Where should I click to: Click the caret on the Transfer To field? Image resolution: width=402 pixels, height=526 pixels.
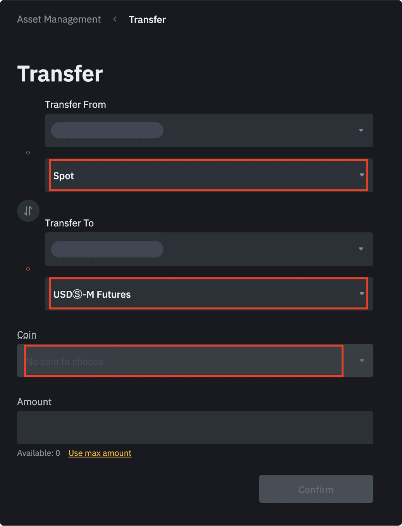pos(361,249)
